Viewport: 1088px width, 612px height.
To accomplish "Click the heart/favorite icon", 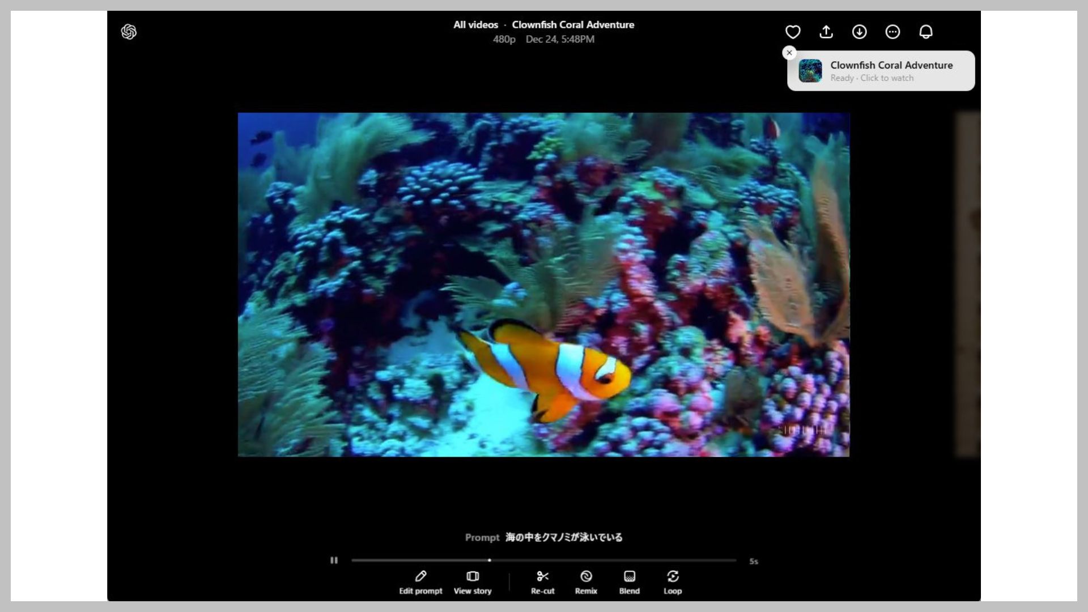I will [793, 31].
